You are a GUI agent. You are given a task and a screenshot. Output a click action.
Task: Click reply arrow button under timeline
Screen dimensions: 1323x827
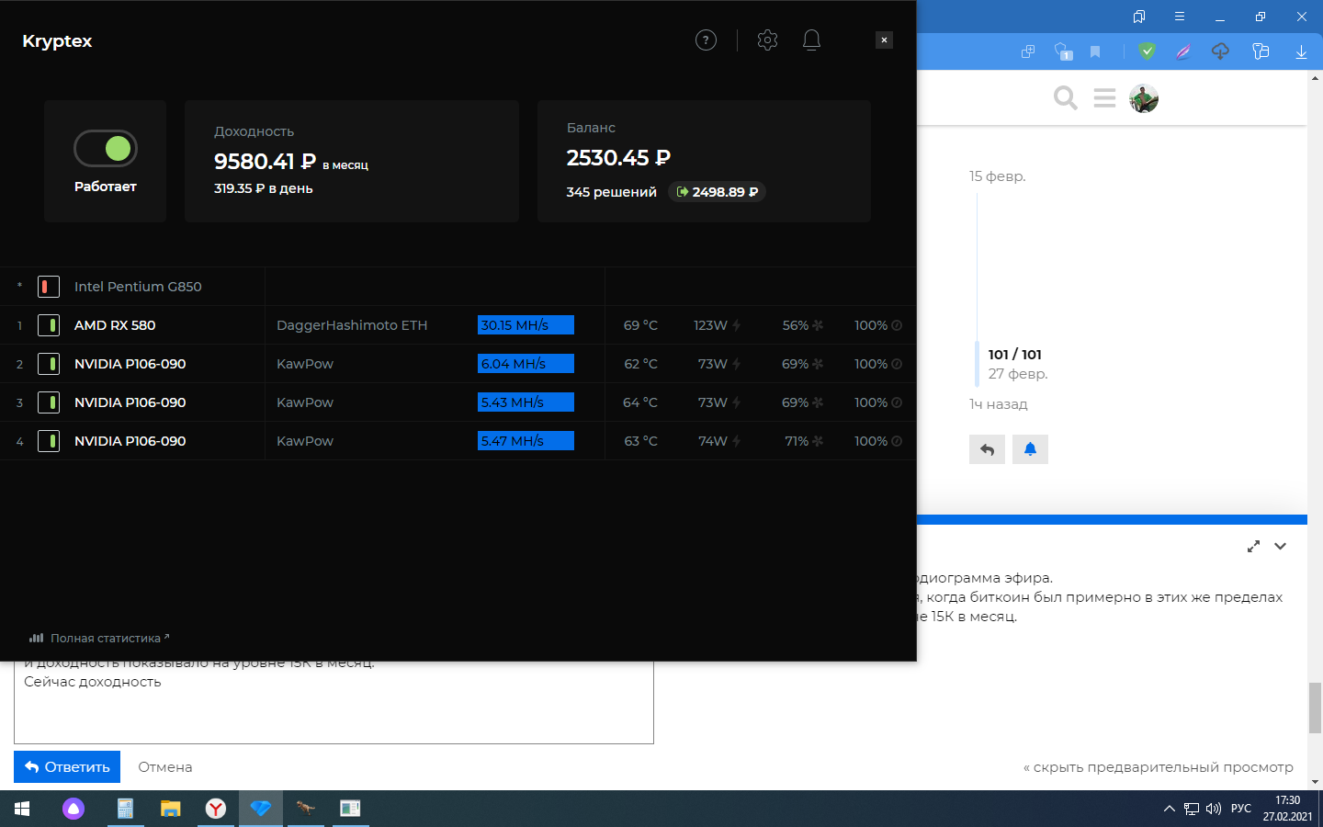pos(987,449)
